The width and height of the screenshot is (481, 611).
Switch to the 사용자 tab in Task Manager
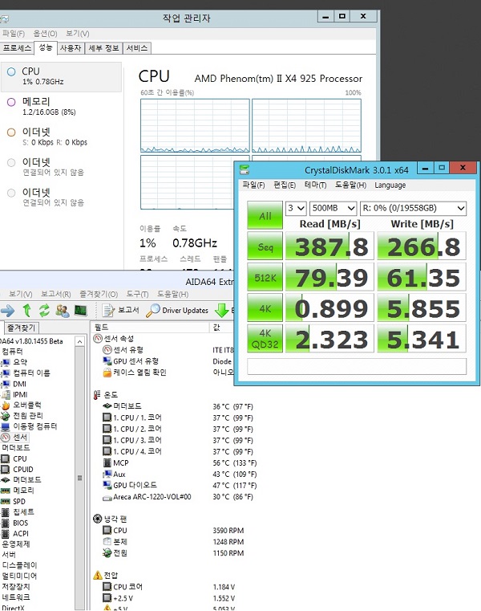point(71,48)
